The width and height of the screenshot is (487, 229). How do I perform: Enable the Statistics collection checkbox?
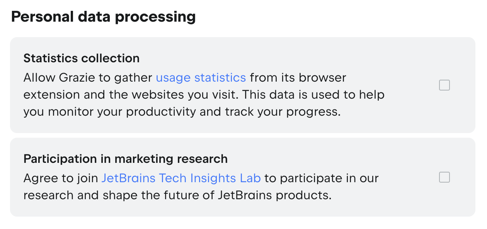(x=444, y=85)
